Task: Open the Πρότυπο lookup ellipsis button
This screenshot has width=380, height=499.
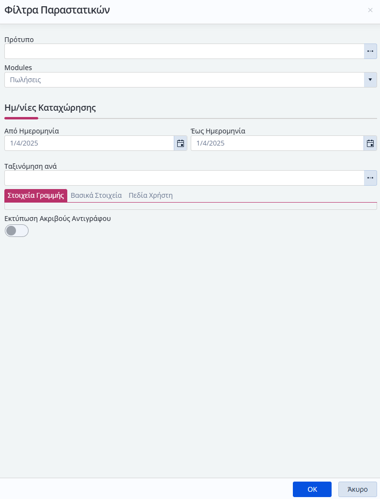Action: click(370, 51)
